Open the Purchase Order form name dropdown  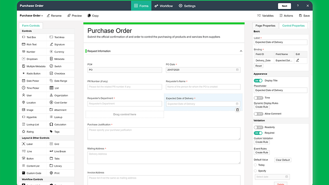[x=31, y=16]
